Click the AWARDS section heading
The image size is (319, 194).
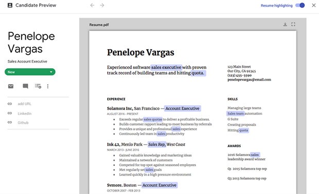[234, 146]
